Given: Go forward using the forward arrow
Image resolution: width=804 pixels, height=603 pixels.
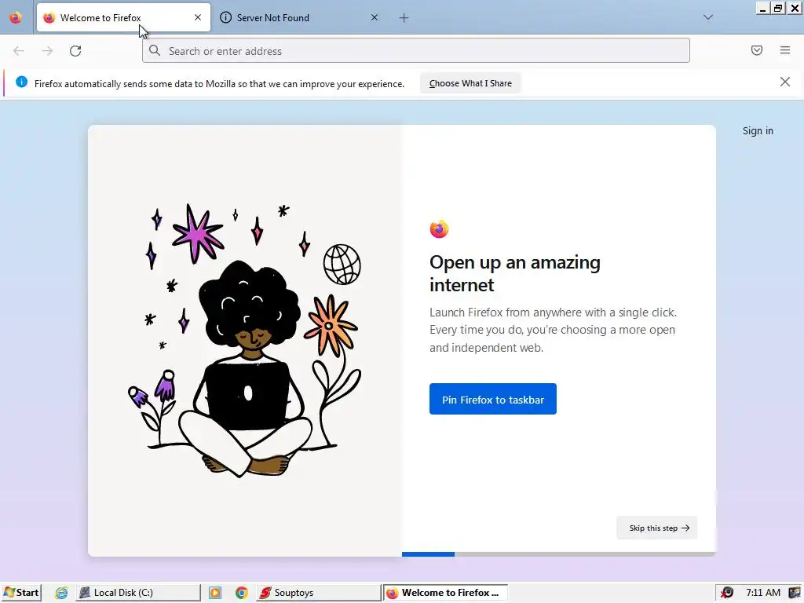Looking at the screenshot, I should coord(47,51).
